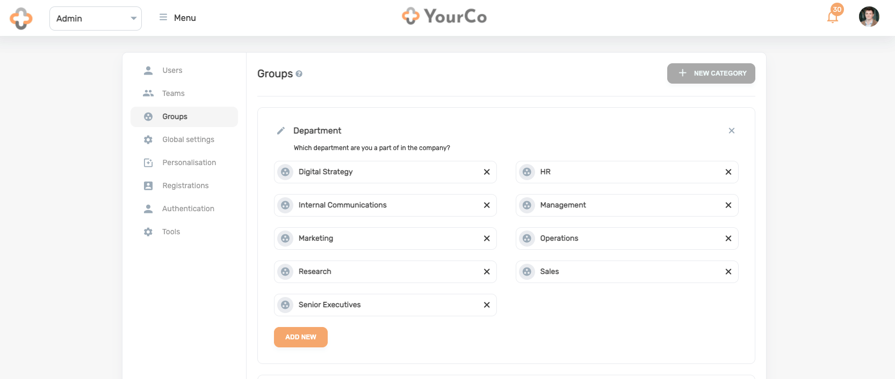
Task: Go to Teams in sidebar
Action: pos(184,93)
